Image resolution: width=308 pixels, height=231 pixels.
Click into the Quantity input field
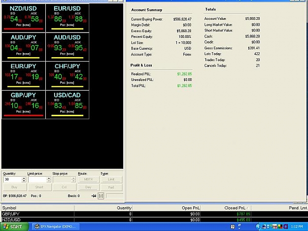point(12,179)
